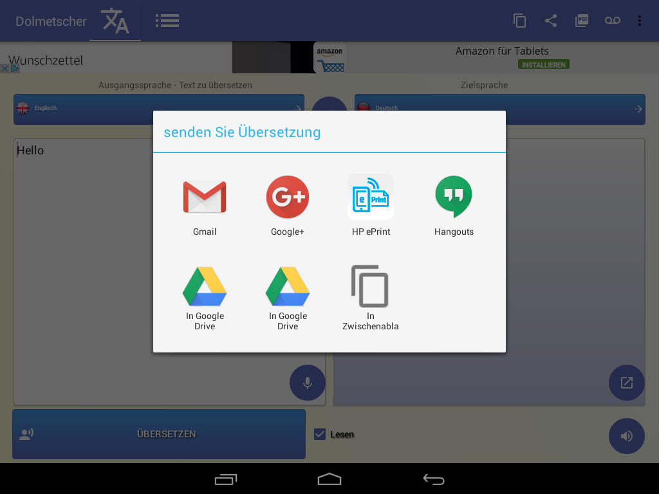Tap INSTALLIEREN in the Amazon ad
This screenshot has height=494, width=659.
point(543,65)
